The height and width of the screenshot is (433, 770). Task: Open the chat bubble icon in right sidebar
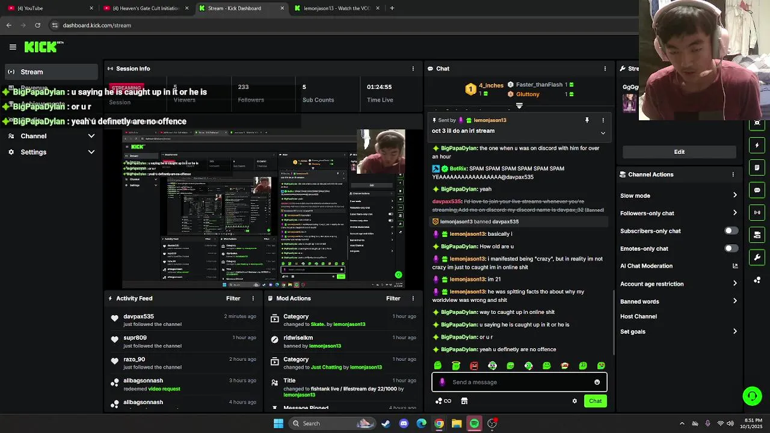(x=757, y=190)
